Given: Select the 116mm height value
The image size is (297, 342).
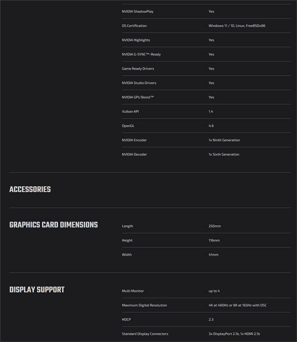Looking at the screenshot, I should 214,240.
